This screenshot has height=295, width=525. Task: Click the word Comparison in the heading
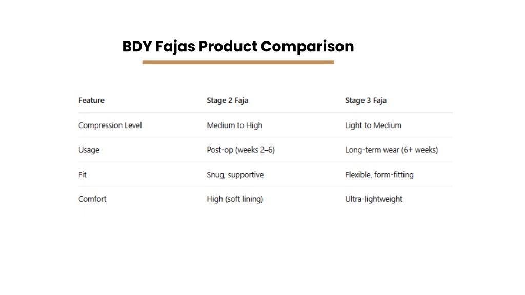coord(307,47)
